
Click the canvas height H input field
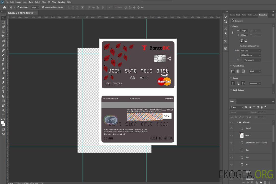244,35
